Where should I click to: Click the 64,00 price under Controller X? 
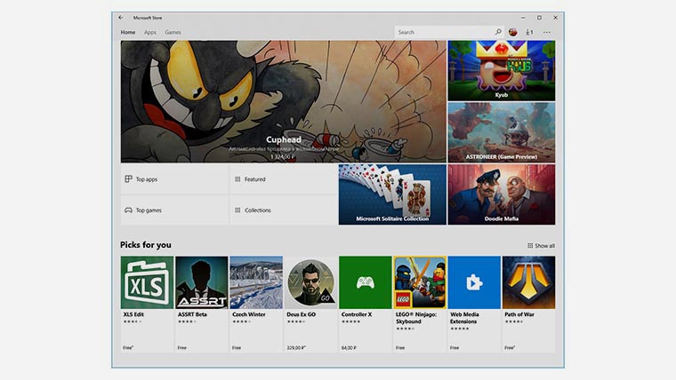(x=349, y=348)
